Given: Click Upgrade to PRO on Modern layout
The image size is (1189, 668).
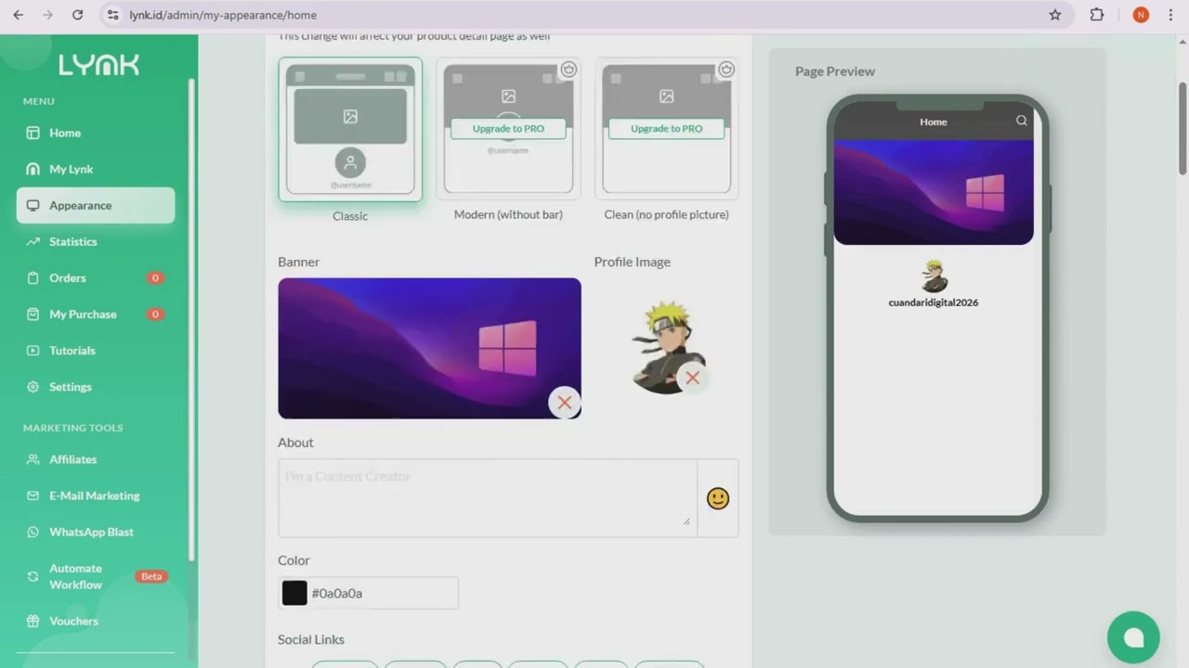Looking at the screenshot, I should (x=508, y=128).
